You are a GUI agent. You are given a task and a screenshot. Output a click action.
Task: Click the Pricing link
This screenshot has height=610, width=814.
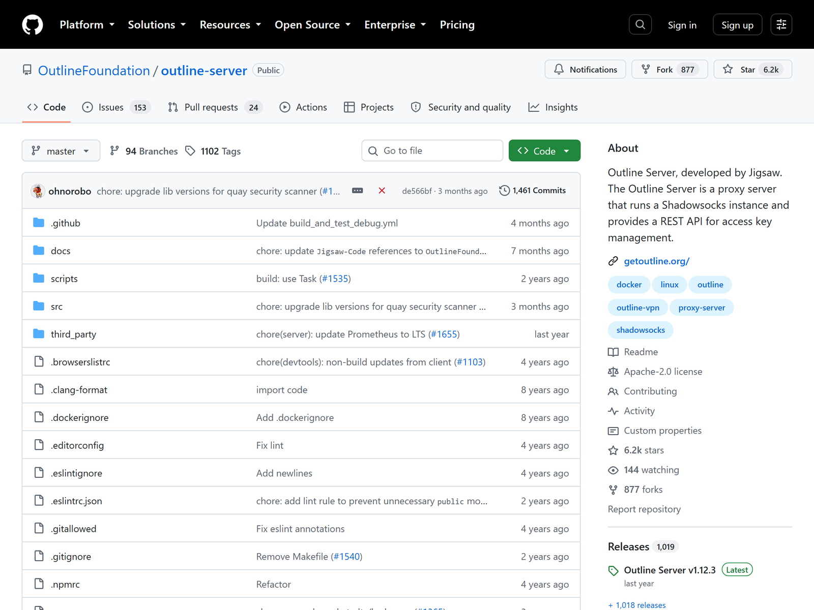click(x=457, y=24)
